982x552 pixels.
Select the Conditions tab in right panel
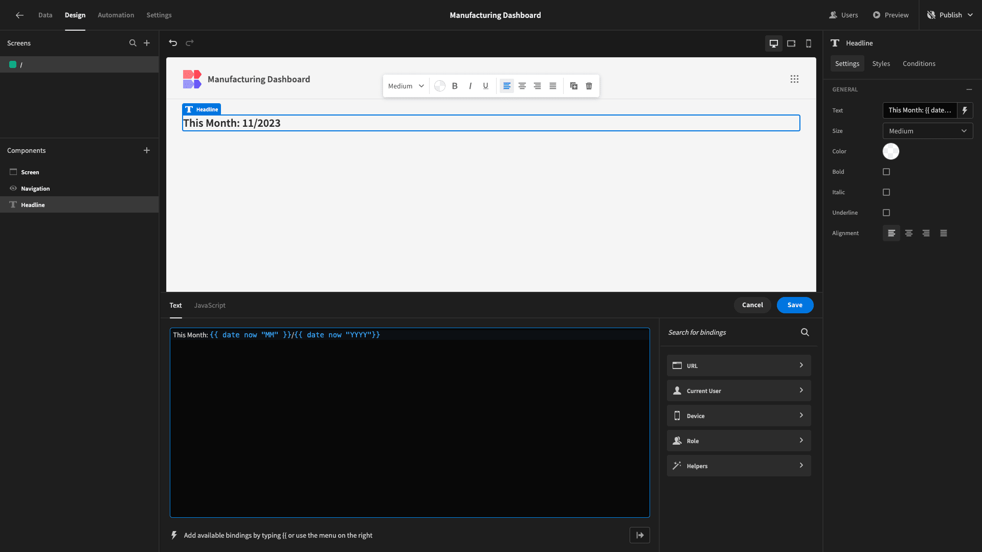(x=919, y=63)
